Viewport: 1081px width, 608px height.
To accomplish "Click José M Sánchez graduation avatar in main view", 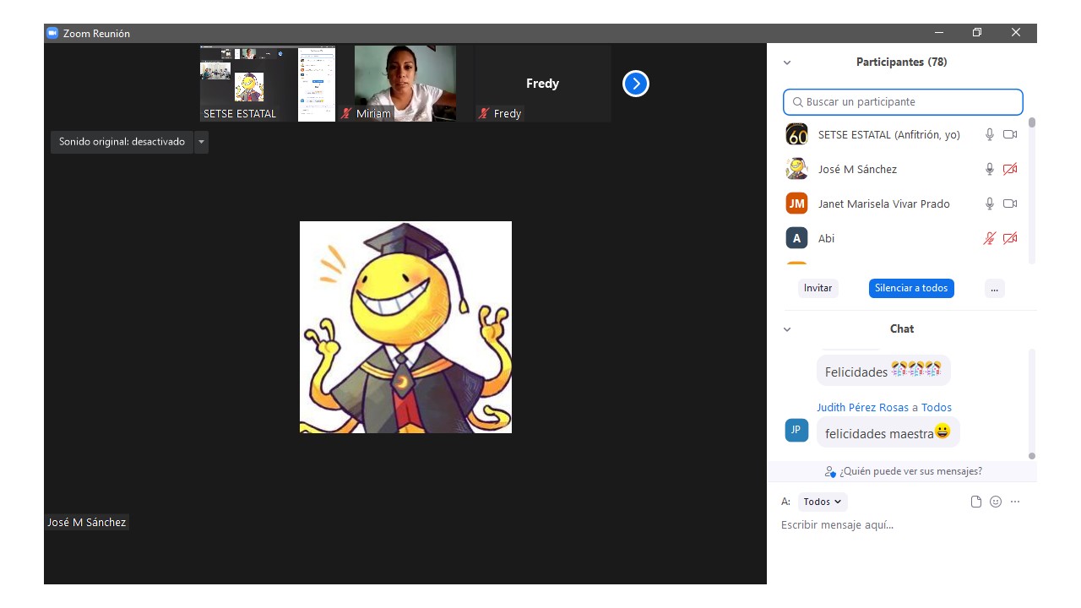I will [405, 327].
